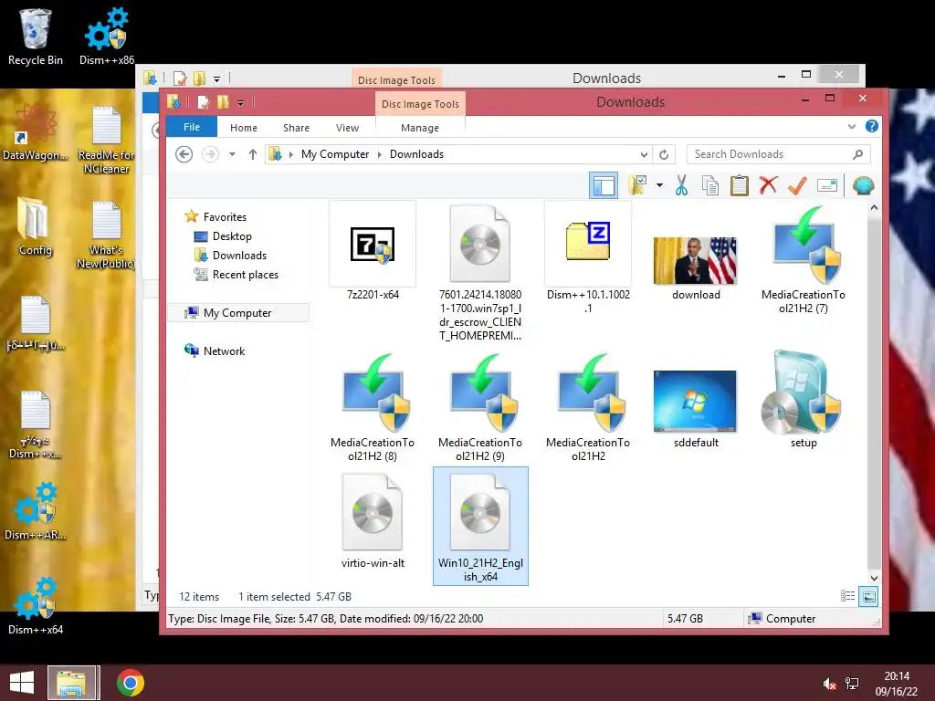Click the muted speaker tray icon
This screenshot has width=935, height=701.
coord(829,684)
